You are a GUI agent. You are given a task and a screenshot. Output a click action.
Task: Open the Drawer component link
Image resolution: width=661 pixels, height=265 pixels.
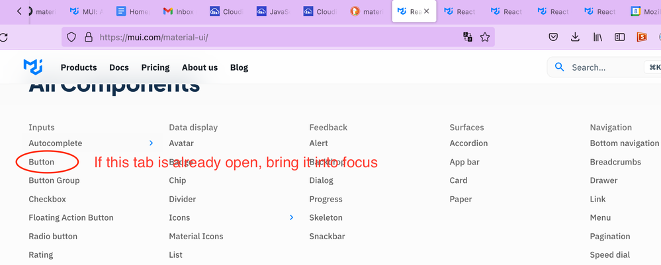603,180
